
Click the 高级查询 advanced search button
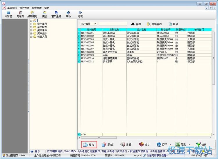pyautogui.click(x=154, y=24)
